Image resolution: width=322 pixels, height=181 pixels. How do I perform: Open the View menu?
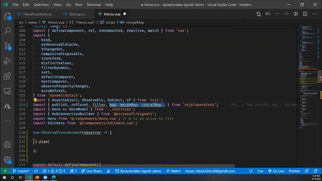(57, 5)
